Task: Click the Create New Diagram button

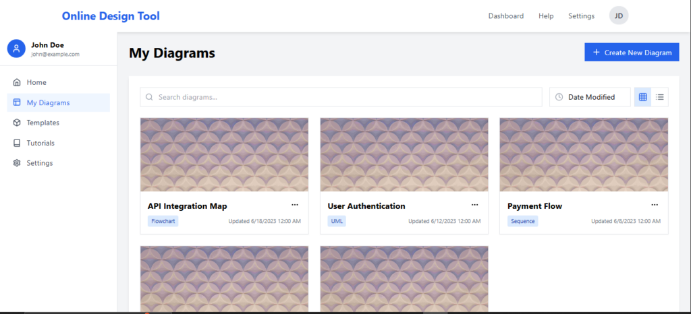Action: pyautogui.click(x=632, y=53)
